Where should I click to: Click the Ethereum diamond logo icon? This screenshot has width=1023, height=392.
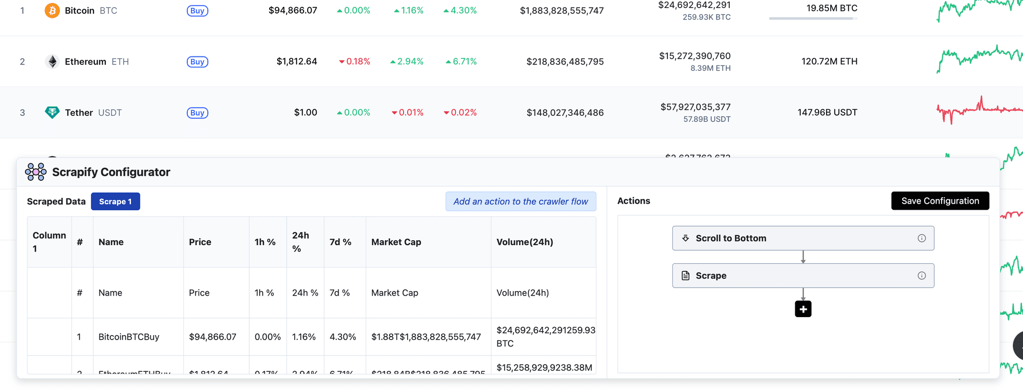pos(52,61)
